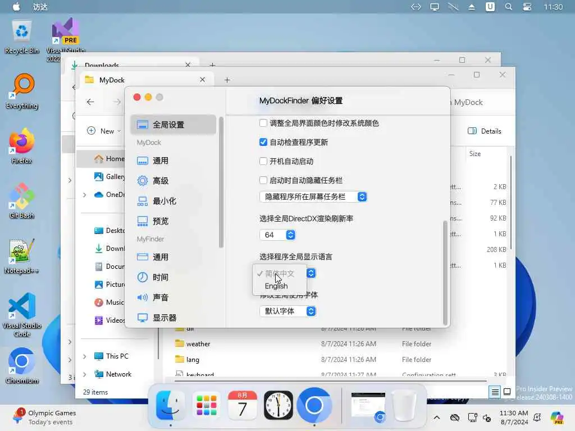Click Chromium icon in the dock

(314, 405)
